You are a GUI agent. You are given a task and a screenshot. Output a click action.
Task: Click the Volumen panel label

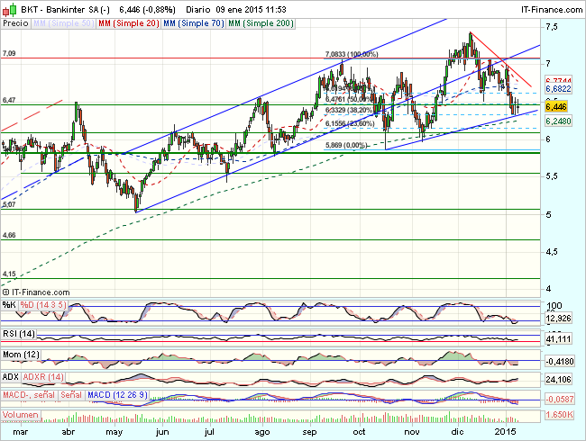coord(21,416)
